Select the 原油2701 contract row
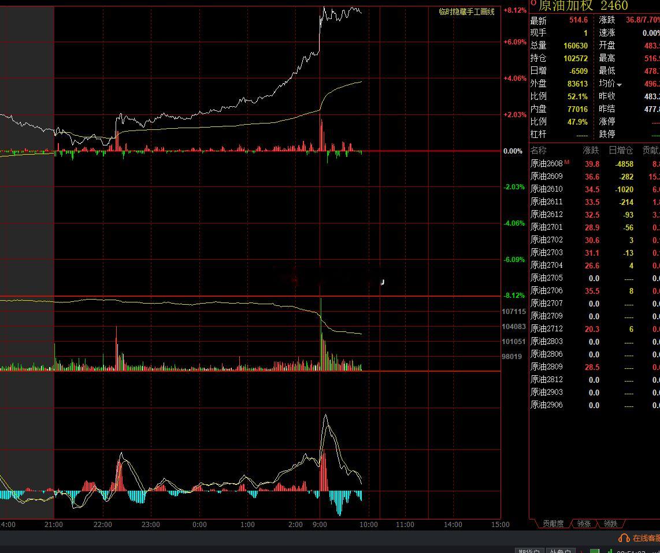 click(x=594, y=227)
